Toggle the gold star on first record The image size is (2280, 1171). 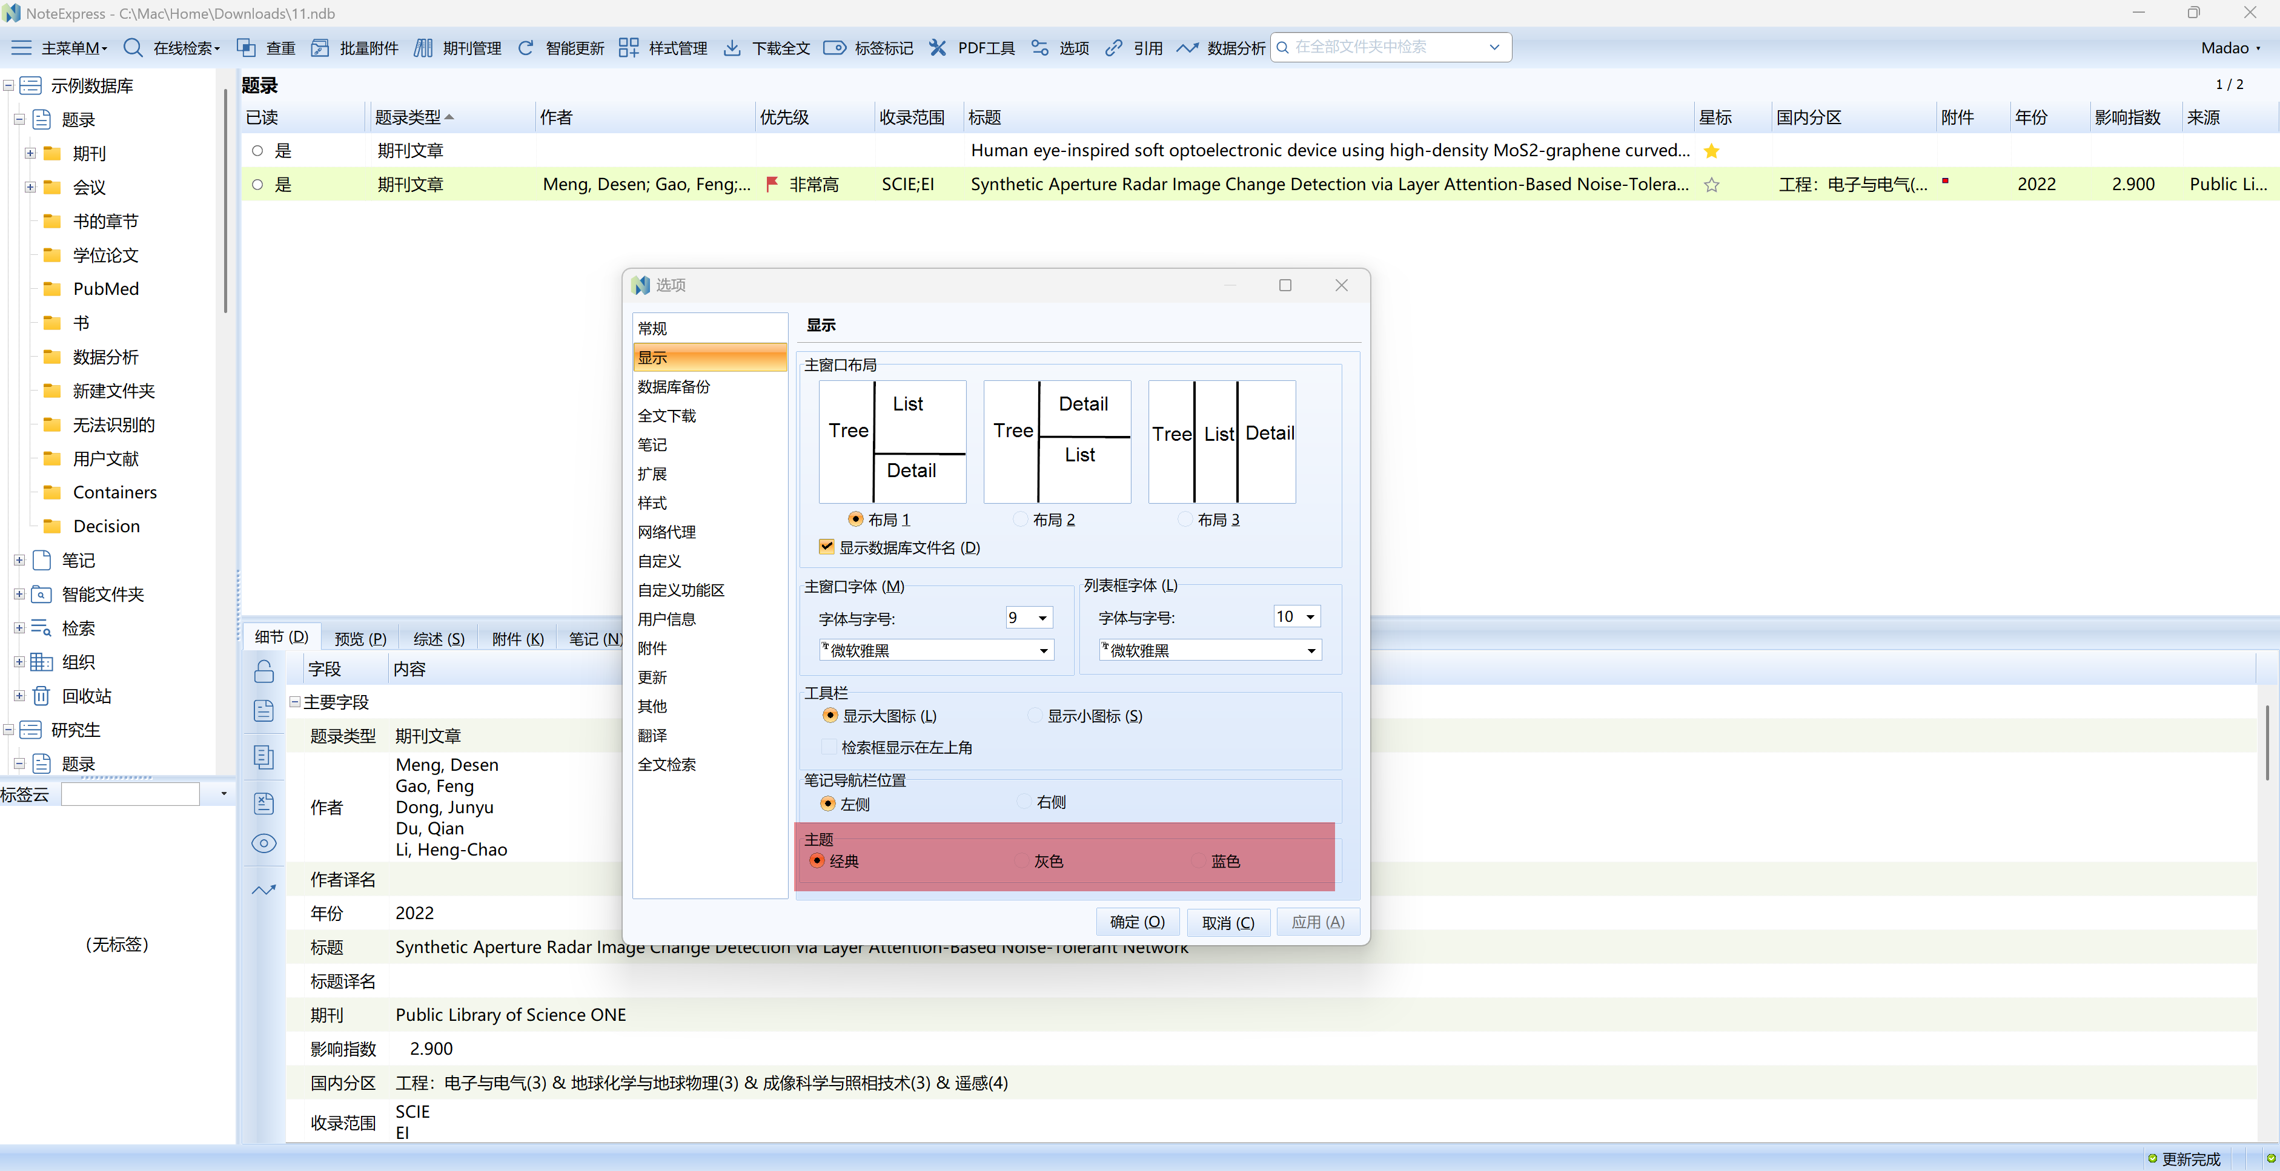(x=1712, y=150)
